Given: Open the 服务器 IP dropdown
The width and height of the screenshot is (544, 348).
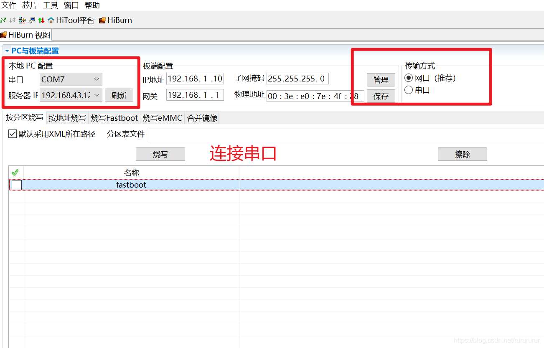Looking at the screenshot, I should (x=97, y=95).
